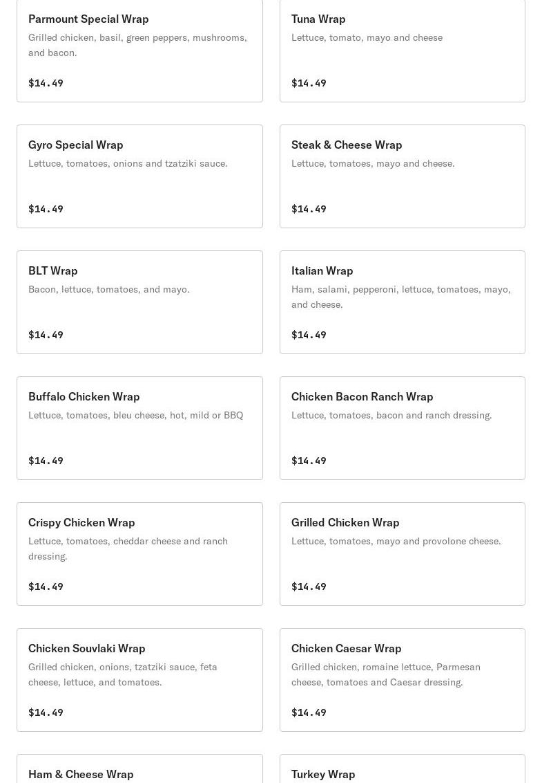The width and height of the screenshot is (542, 783).
Task: Click the $14.49 price under Tuna Wrap
Action: tap(309, 83)
